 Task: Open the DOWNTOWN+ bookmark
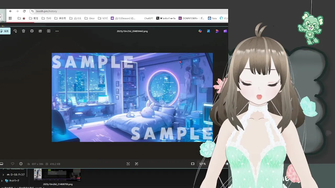click(x=191, y=18)
